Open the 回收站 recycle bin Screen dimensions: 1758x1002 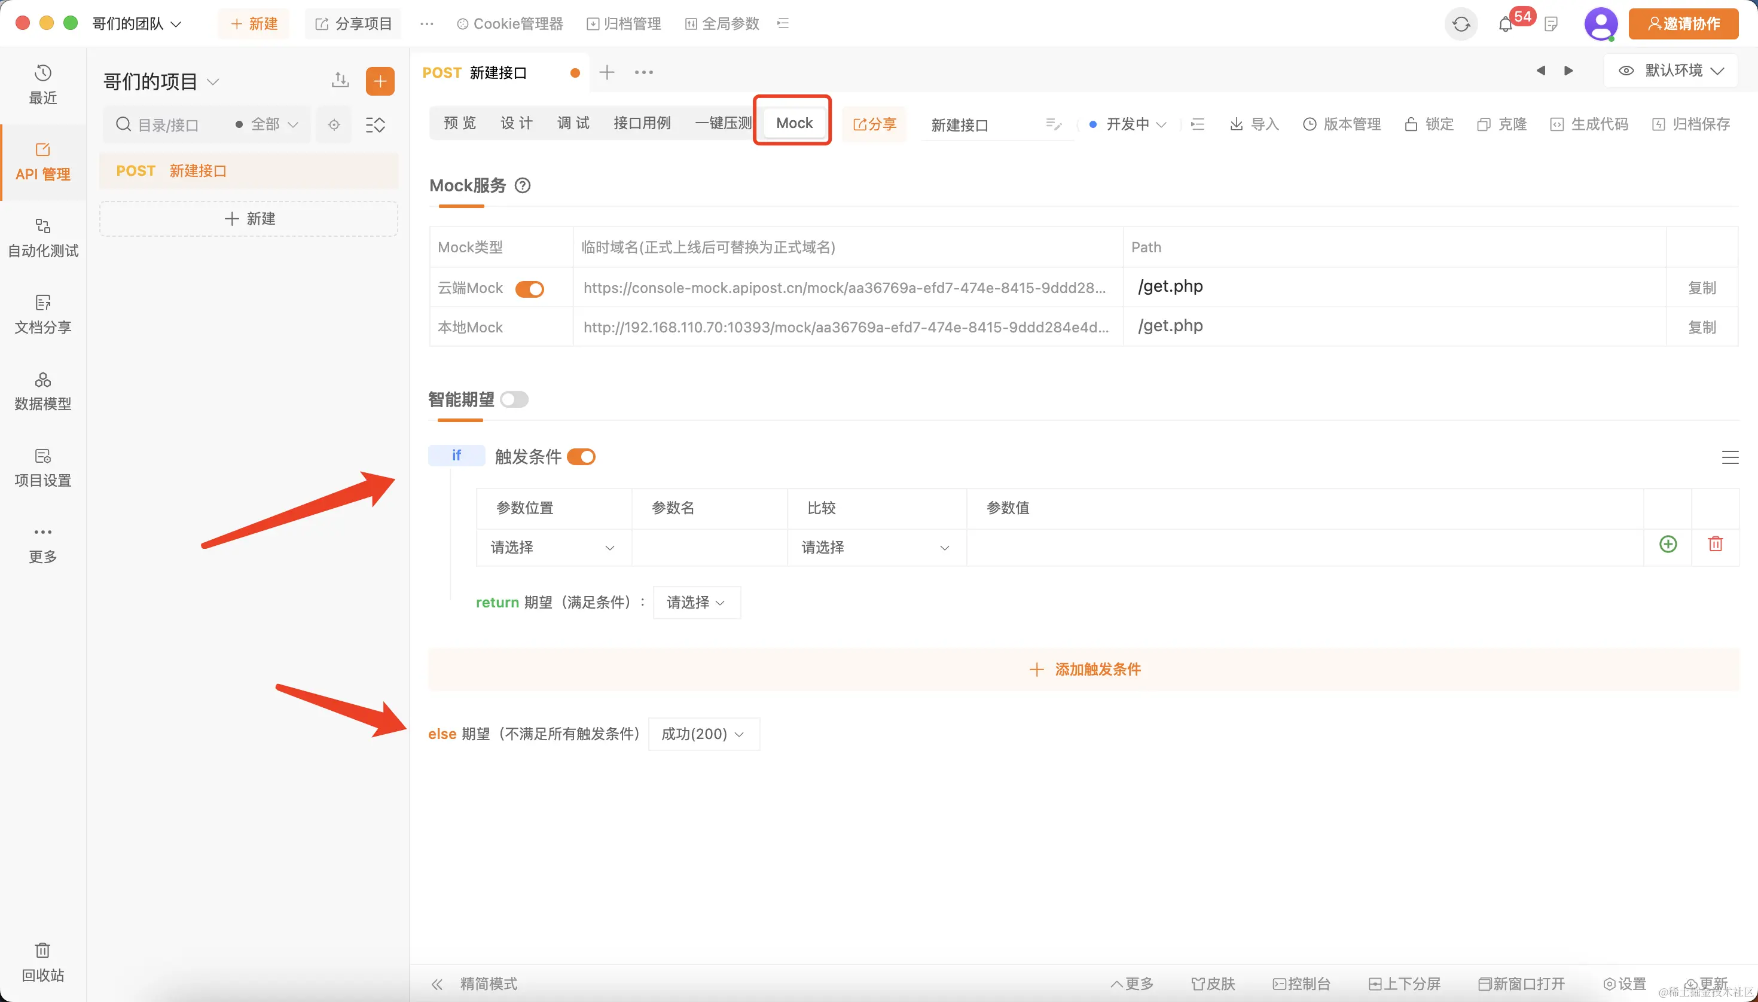[42, 962]
